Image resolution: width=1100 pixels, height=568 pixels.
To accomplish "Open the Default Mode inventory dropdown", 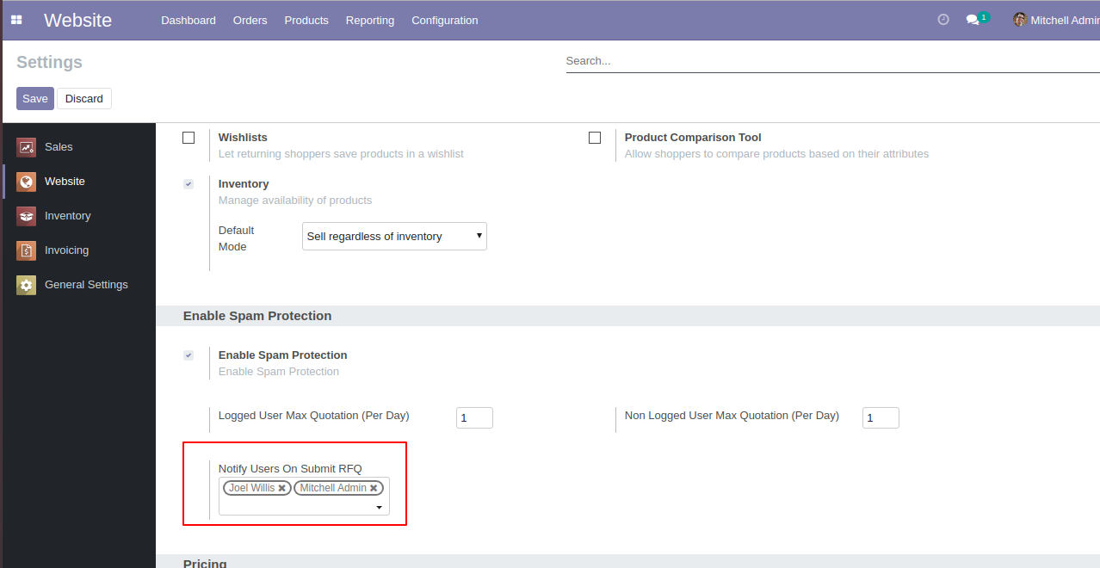I will pos(394,237).
